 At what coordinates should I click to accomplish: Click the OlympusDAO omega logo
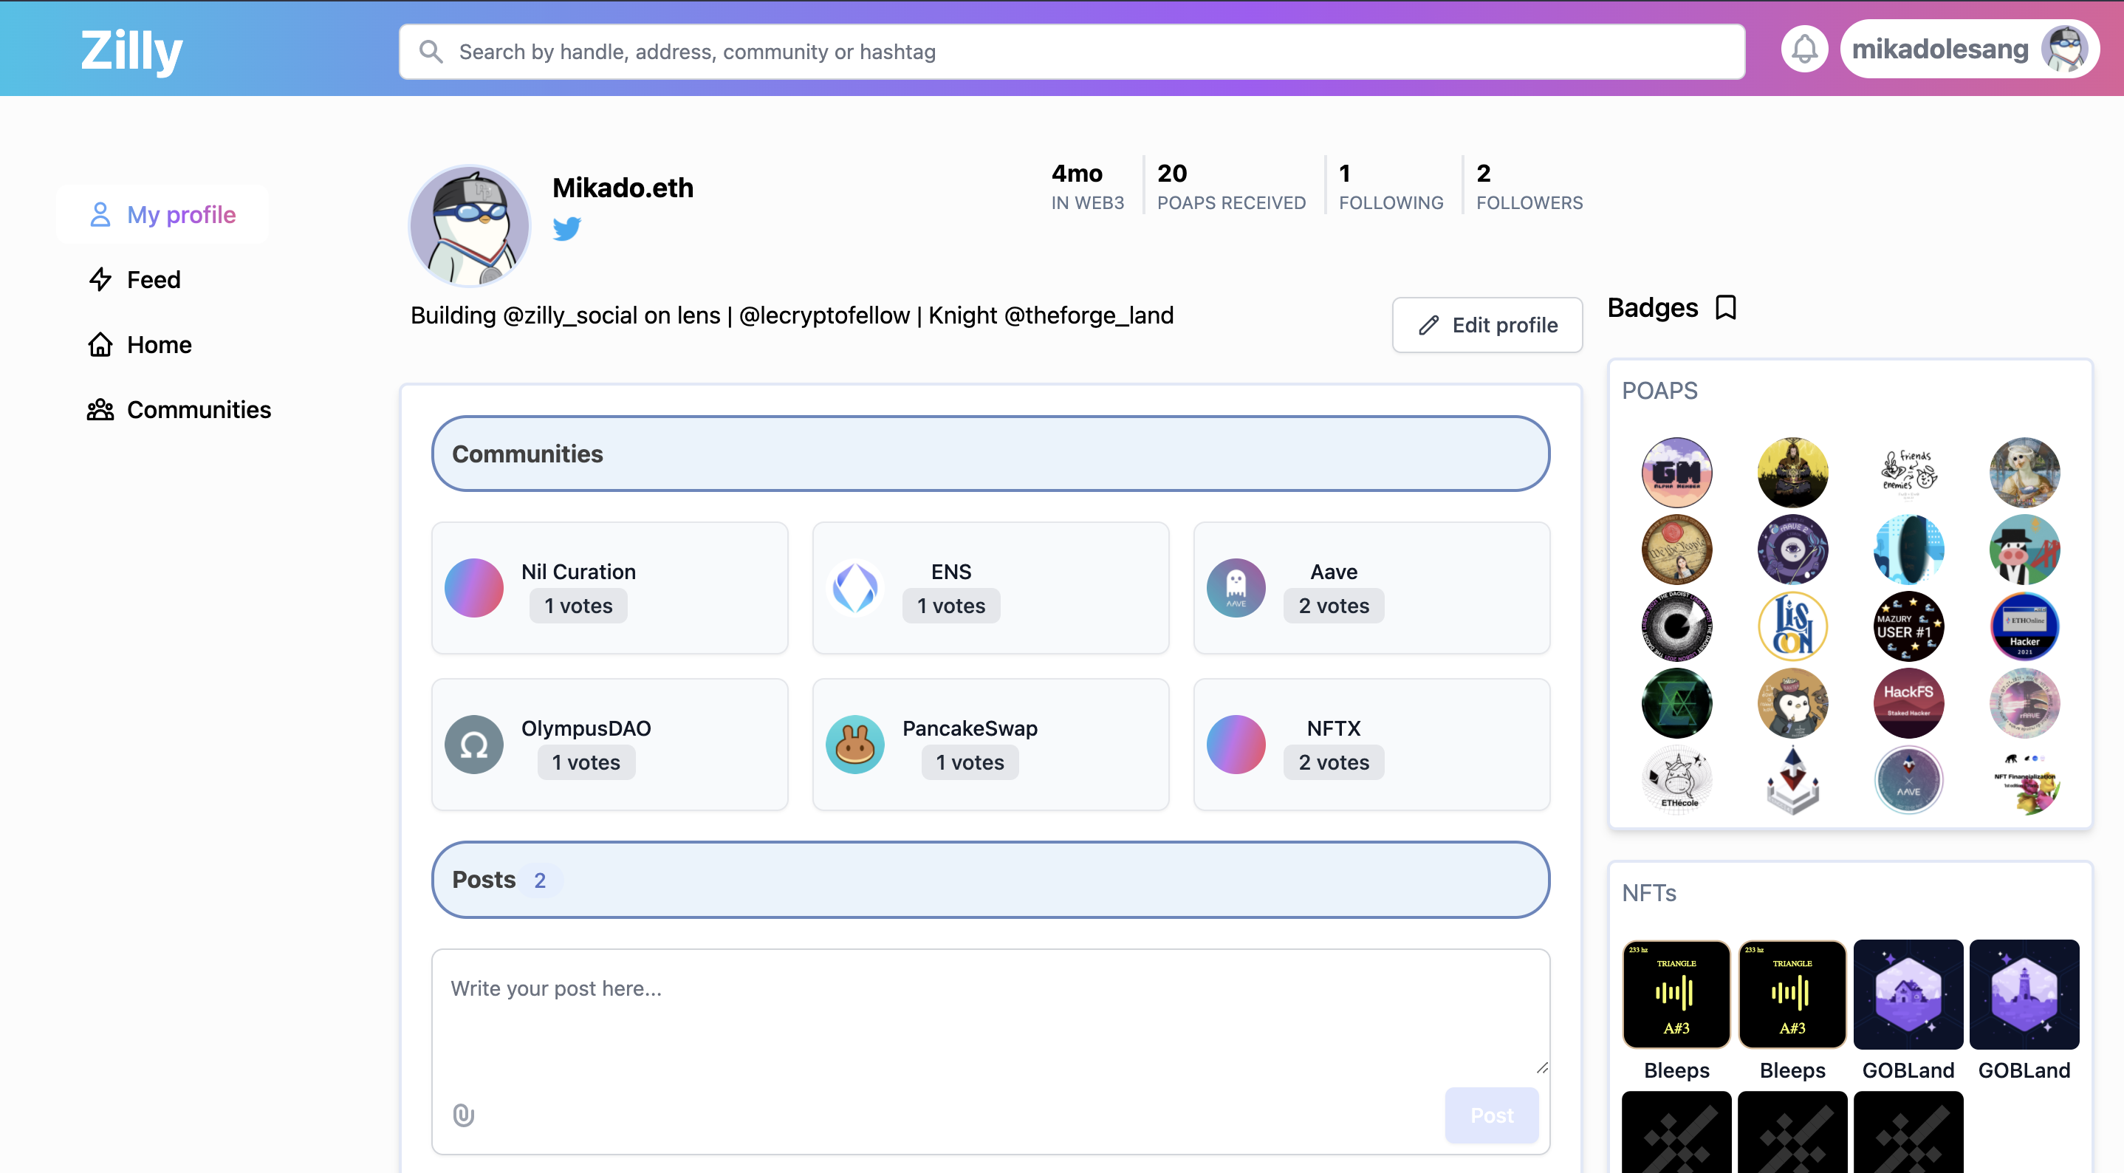(474, 745)
